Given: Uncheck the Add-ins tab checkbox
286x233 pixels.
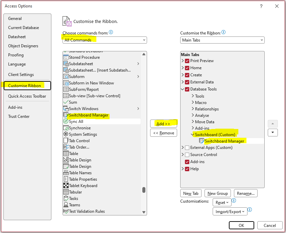Looking at the screenshot, I should [x=187, y=162].
